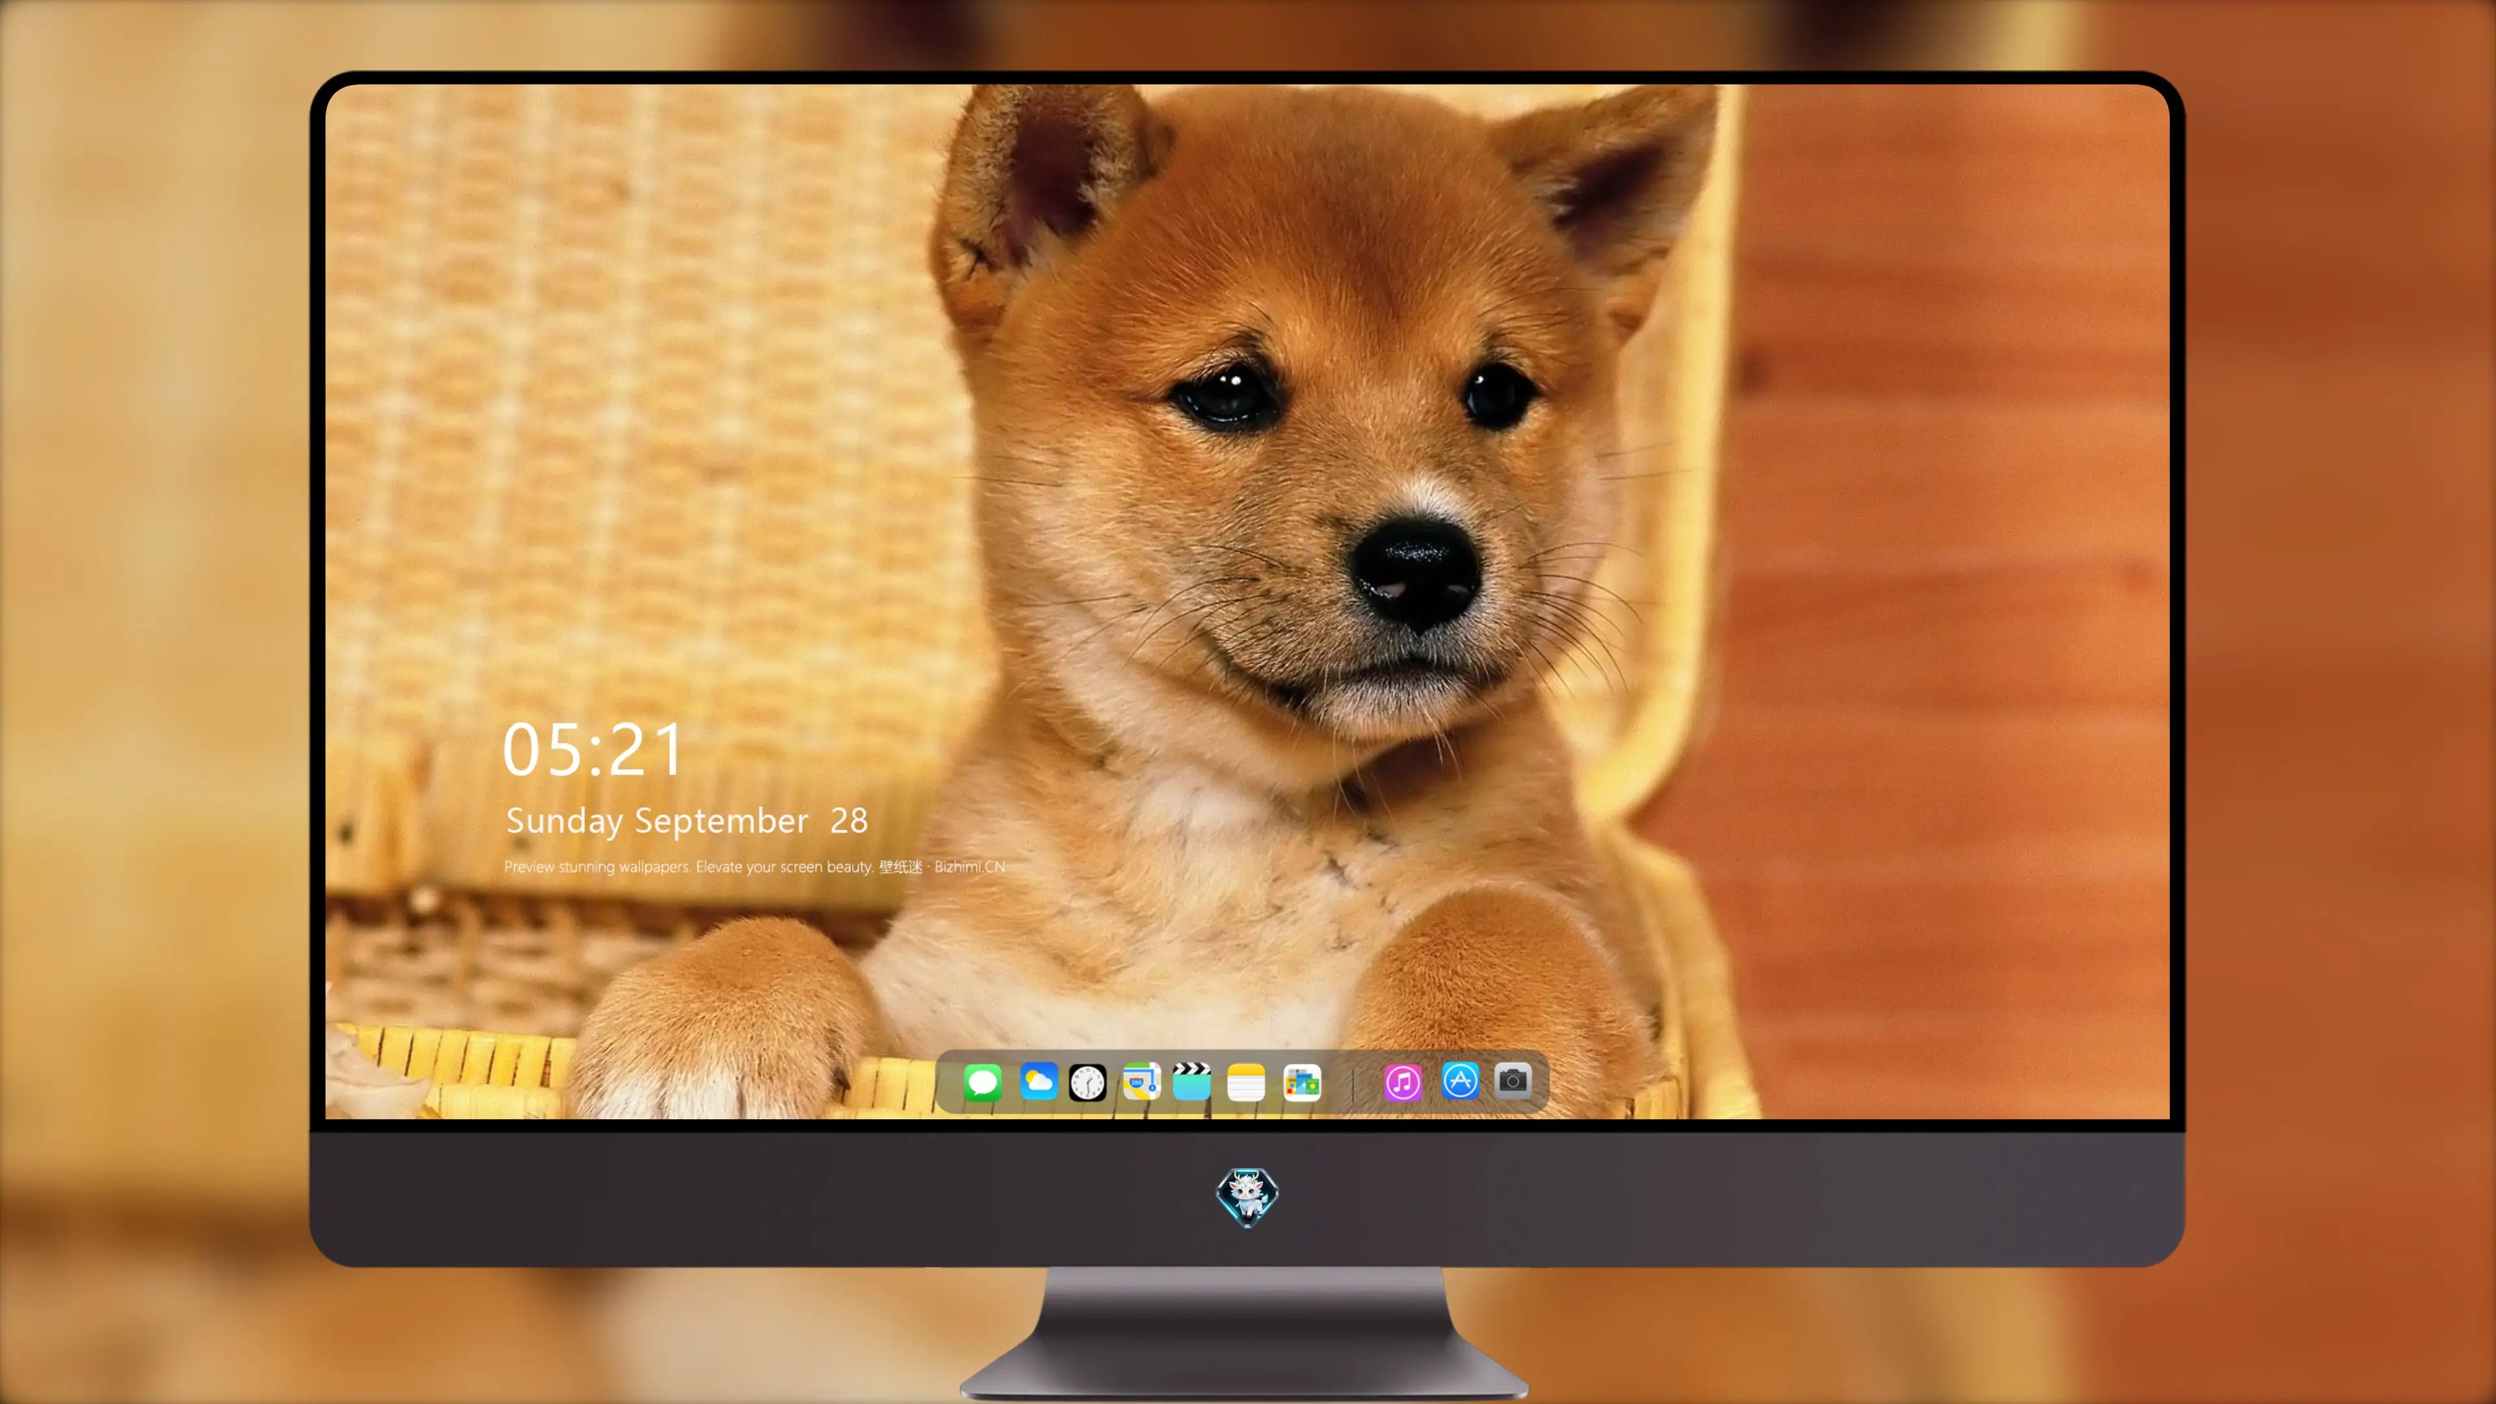
Task: Launch the iTunes Store music app
Action: [x=1403, y=1082]
